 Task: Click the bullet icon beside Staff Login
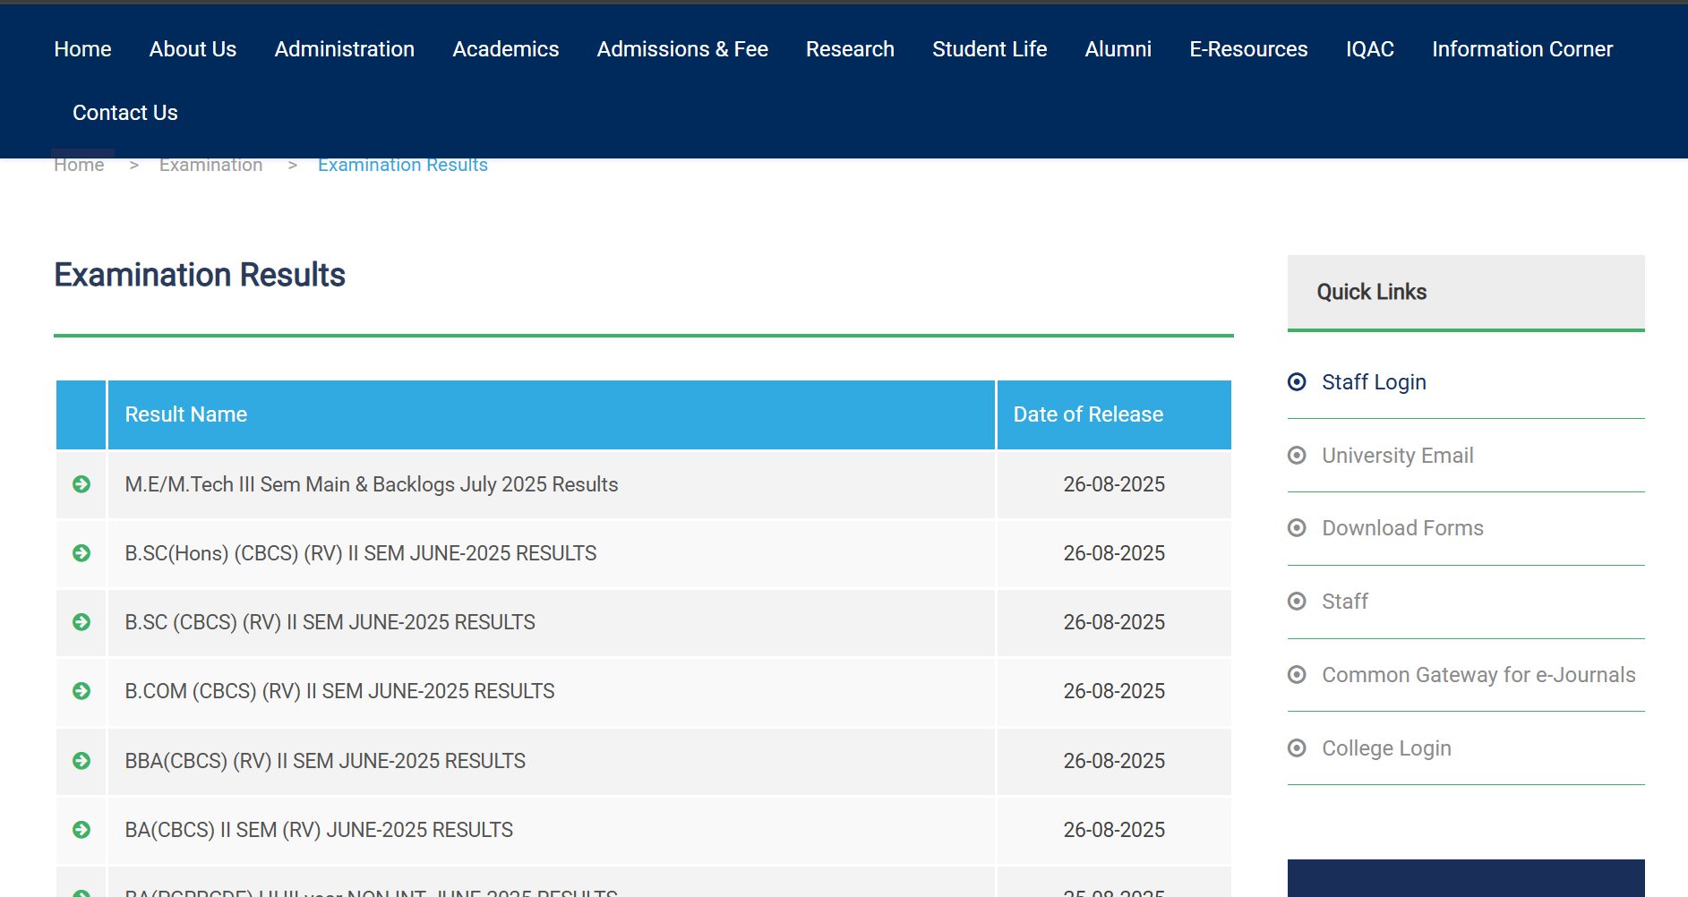click(x=1298, y=381)
